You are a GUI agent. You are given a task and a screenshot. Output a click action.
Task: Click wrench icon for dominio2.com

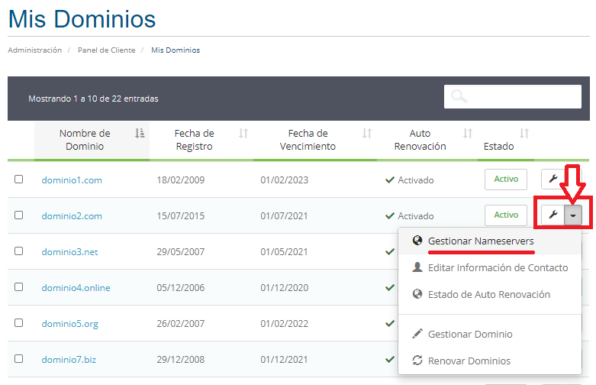[x=553, y=215]
